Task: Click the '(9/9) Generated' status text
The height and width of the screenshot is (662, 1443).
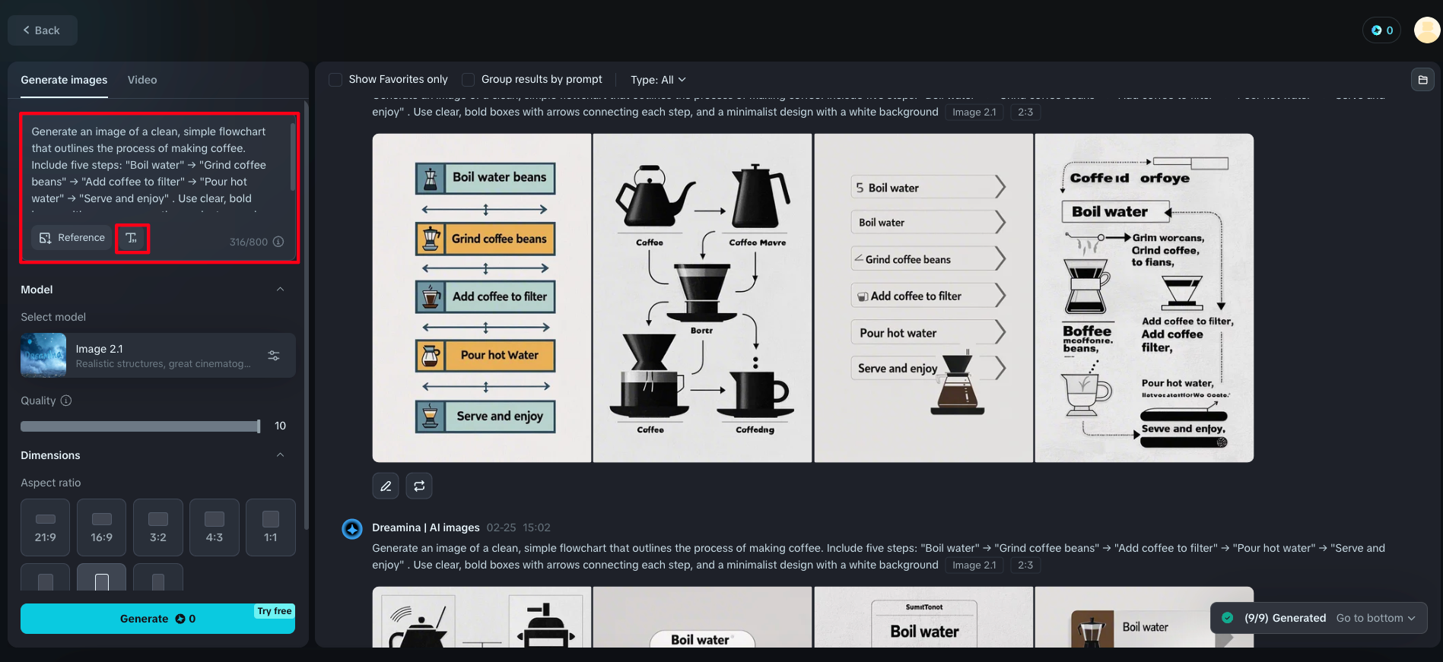Action: click(1285, 618)
